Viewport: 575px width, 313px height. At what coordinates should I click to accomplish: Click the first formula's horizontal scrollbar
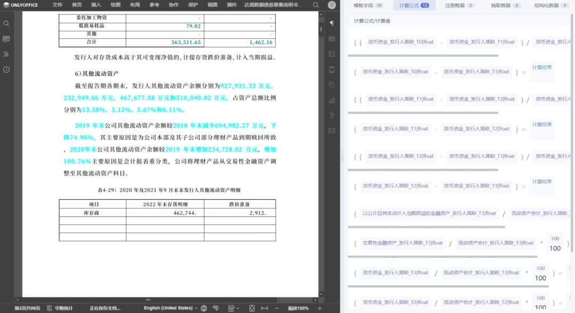[x=423, y=56]
